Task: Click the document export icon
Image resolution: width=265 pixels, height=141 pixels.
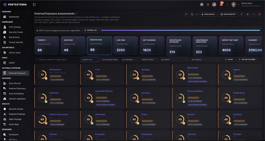Action: [x=192, y=14]
